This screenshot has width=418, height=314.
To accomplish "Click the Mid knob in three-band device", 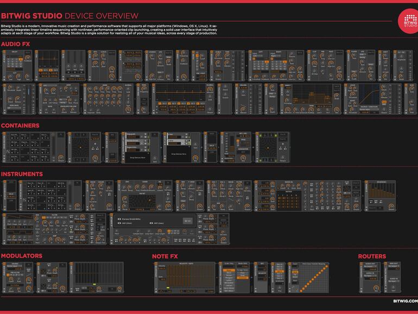I will (75, 67).
